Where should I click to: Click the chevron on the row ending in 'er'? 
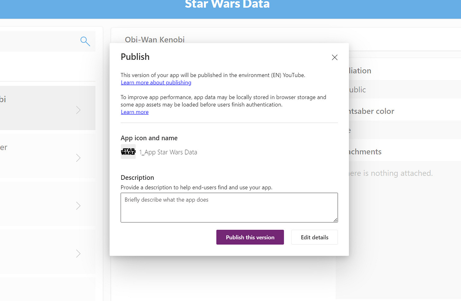pos(78,158)
